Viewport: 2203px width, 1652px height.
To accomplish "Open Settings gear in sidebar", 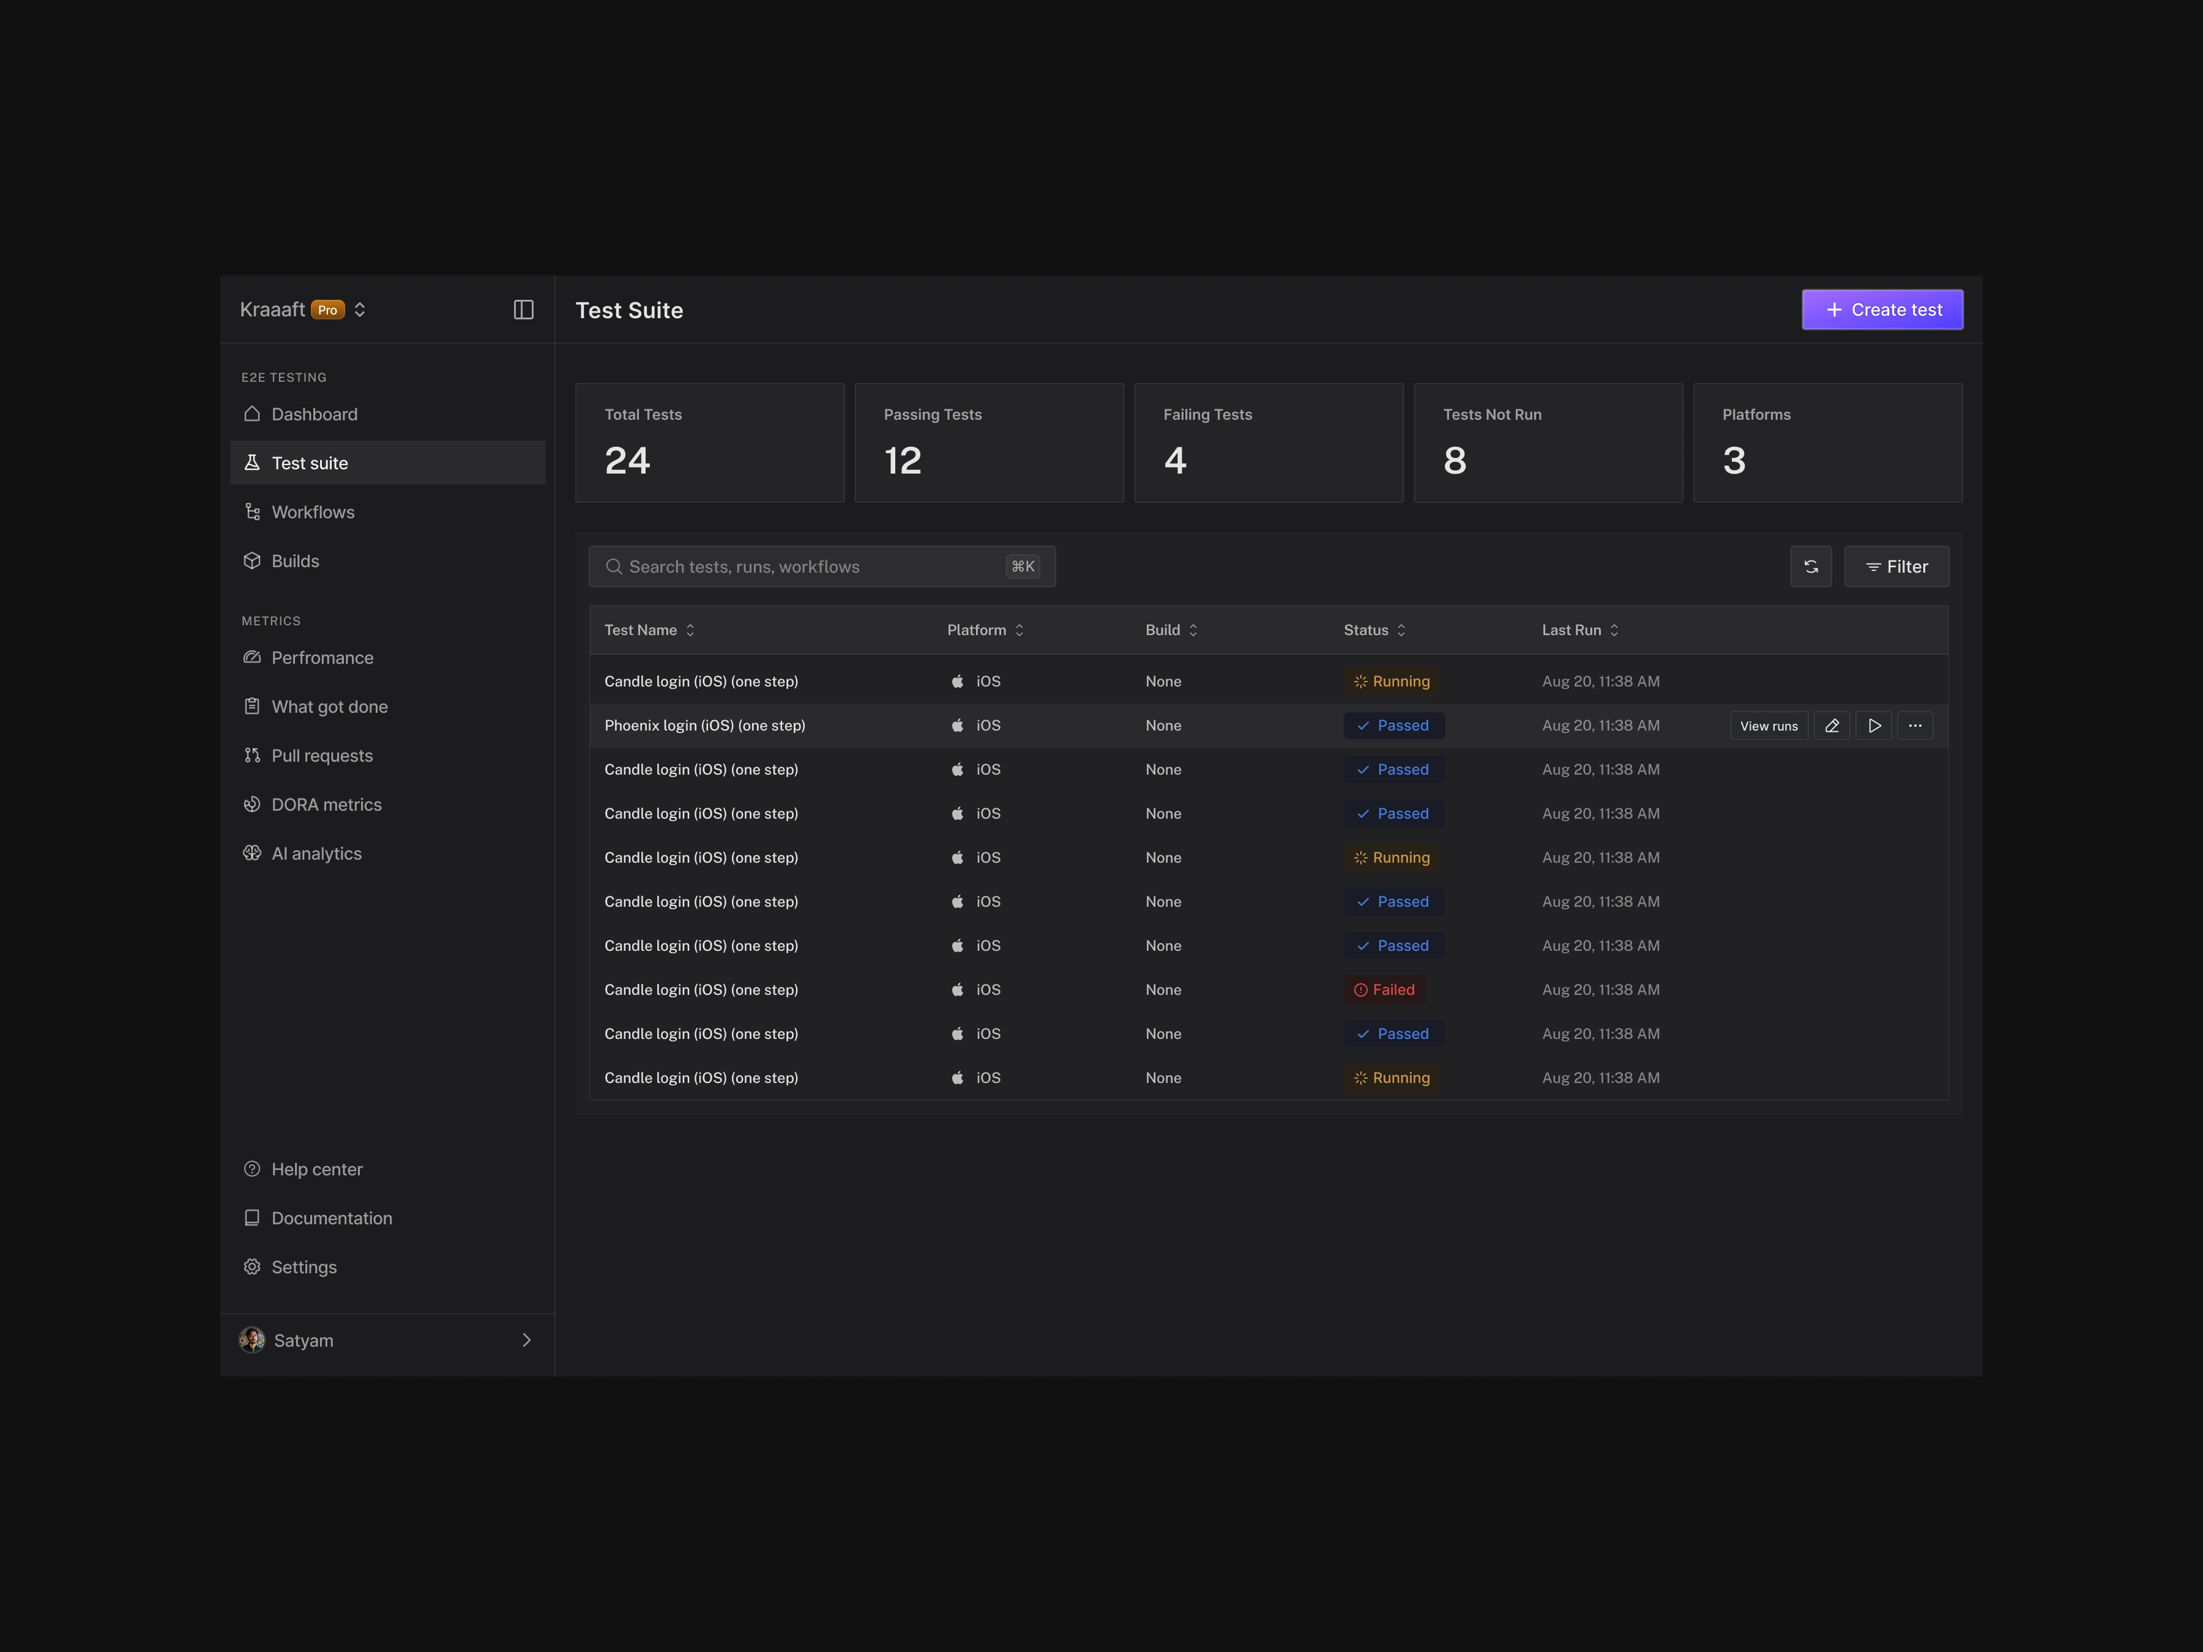I will [303, 1267].
